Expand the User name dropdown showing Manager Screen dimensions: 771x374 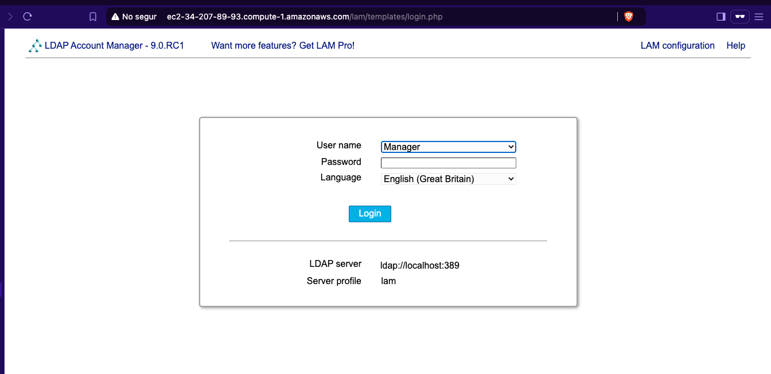pos(448,147)
